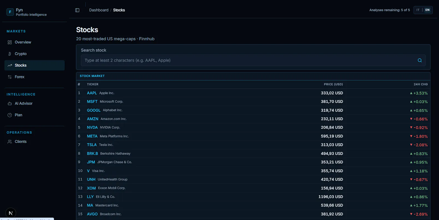
Task: Click Broadcom 24h change -2.69%
Action: pyautogui.click(x=419, y=214)
